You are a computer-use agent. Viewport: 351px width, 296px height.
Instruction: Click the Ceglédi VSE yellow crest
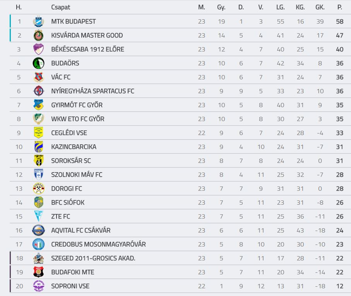coord(38,133)
